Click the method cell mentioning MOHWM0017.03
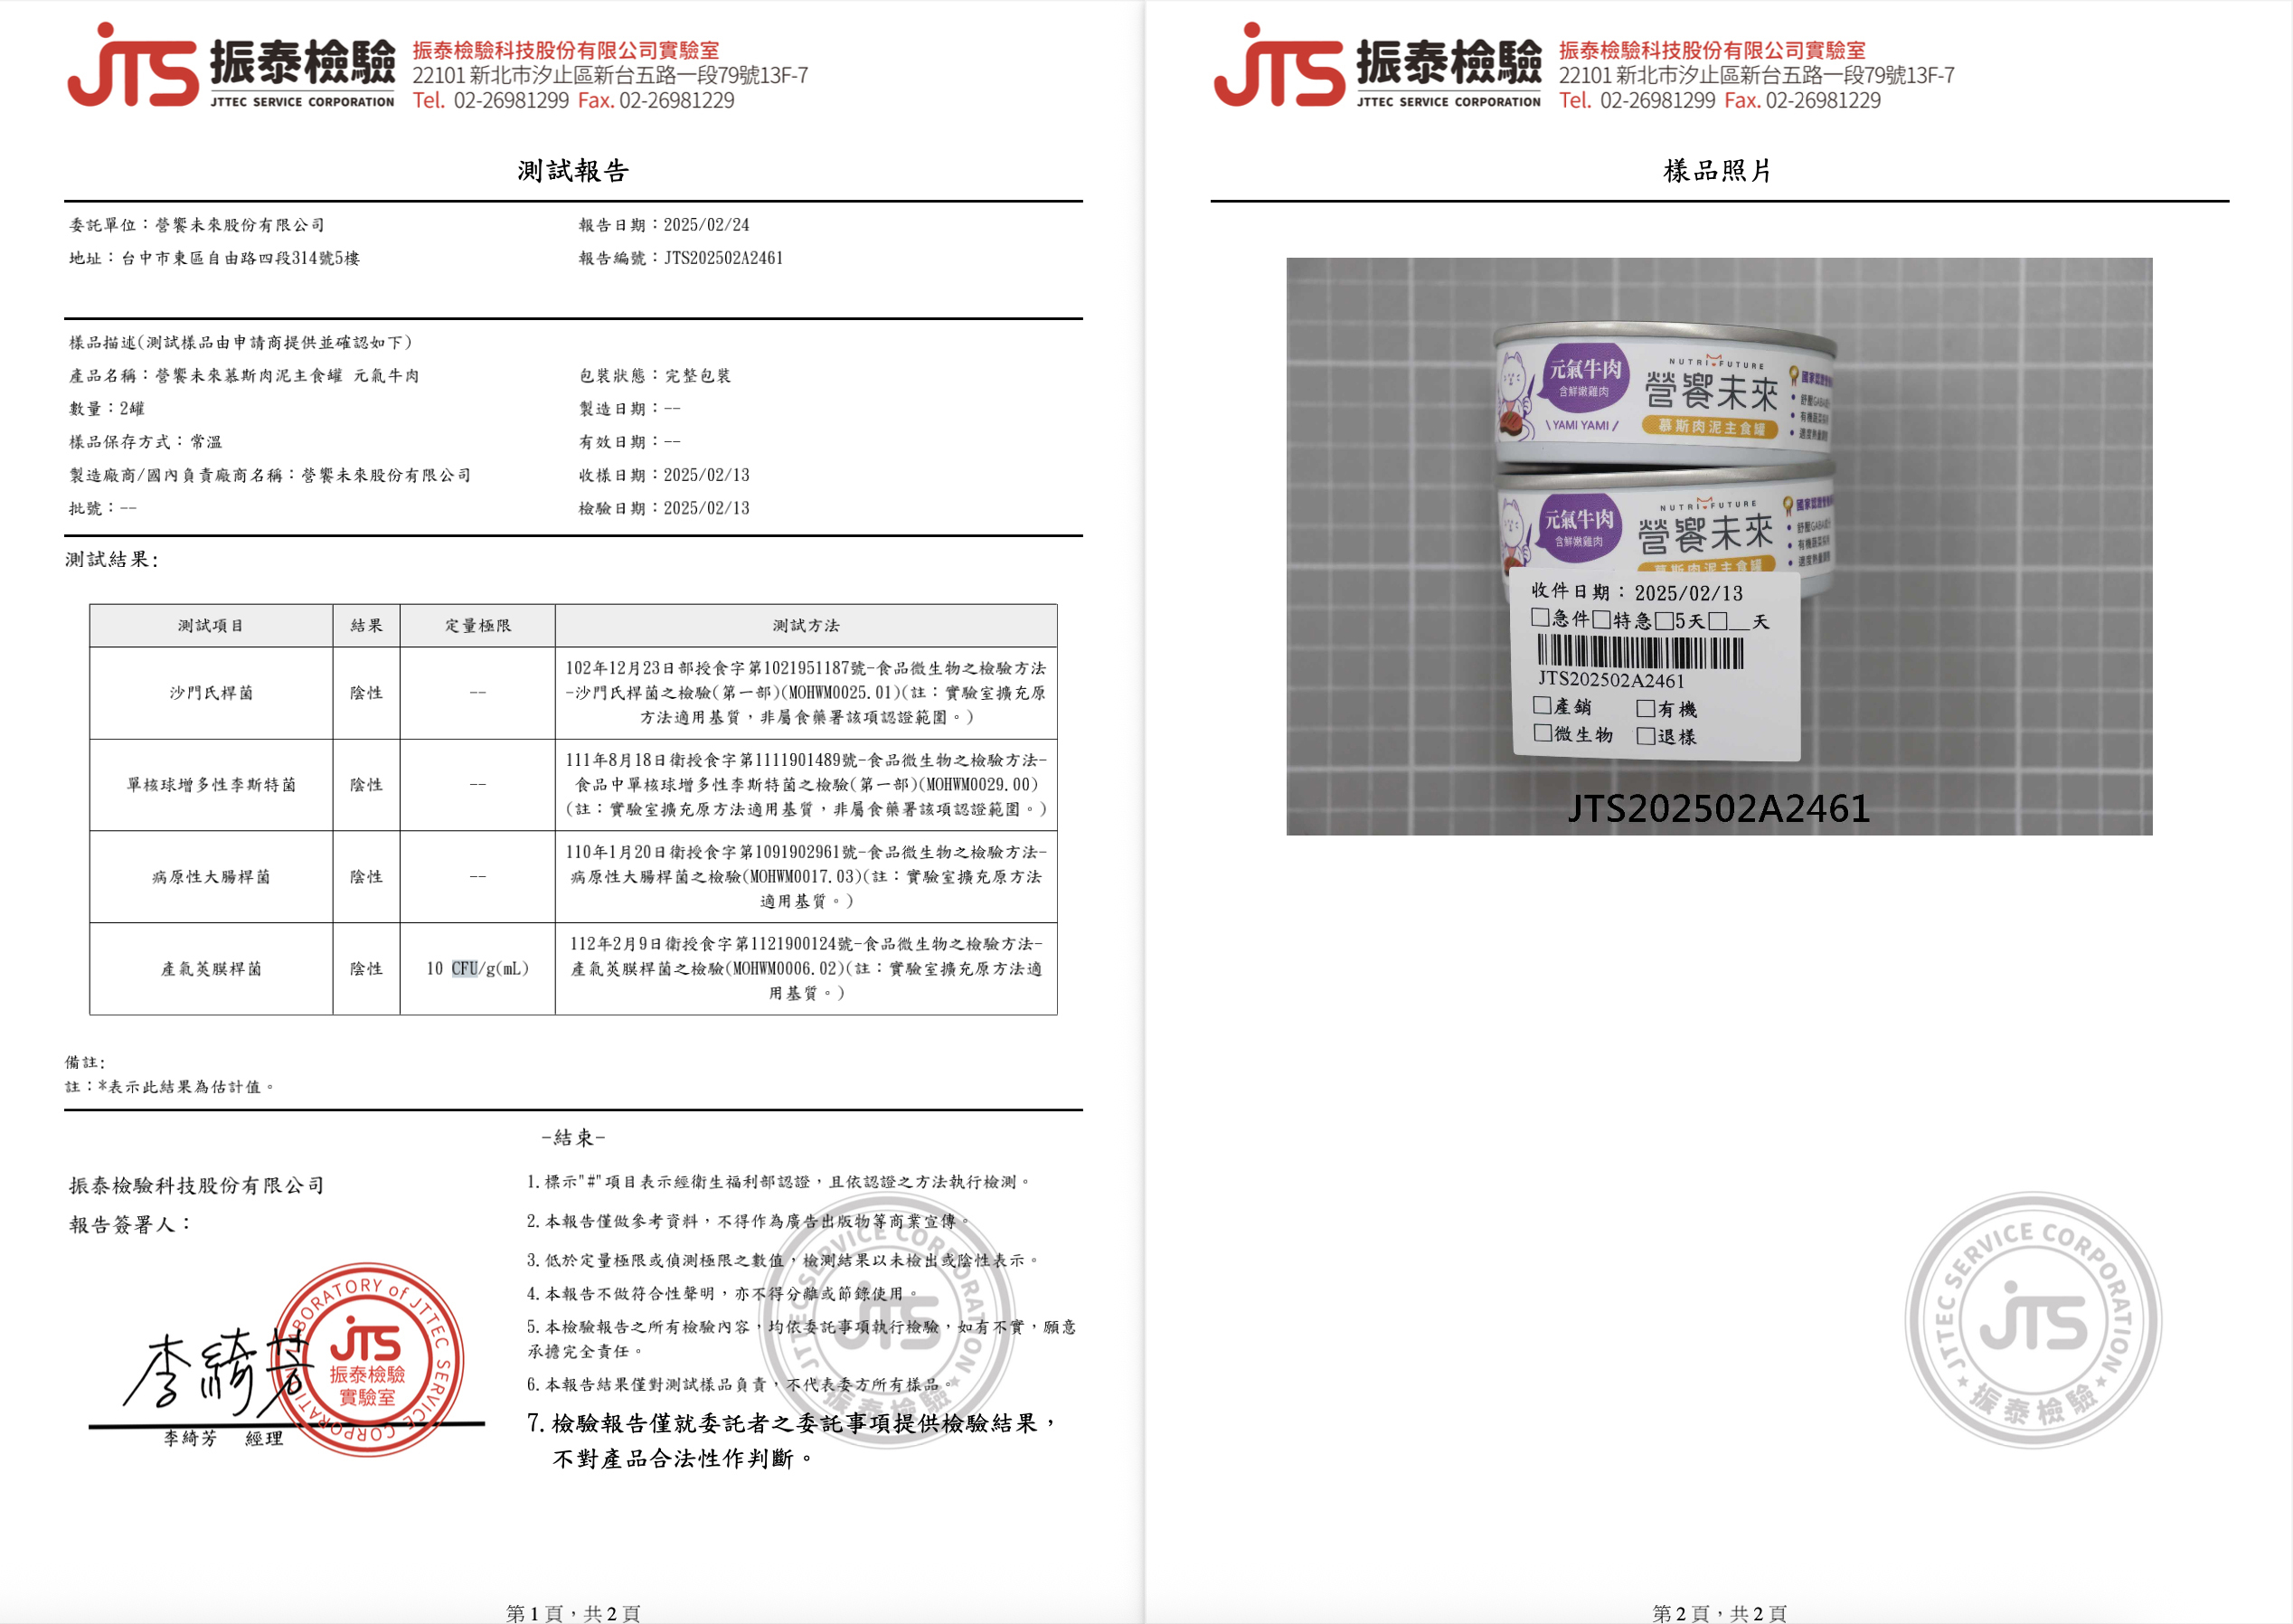Viewport: 2293px width, 1624px height. (806, 877)
